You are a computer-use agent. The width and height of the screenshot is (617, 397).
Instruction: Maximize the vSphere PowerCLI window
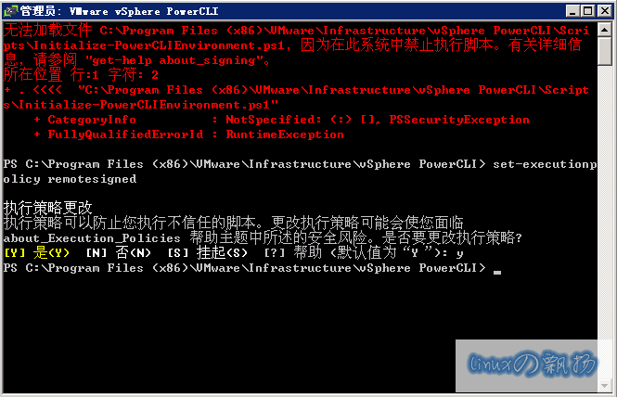click(588, 11)
